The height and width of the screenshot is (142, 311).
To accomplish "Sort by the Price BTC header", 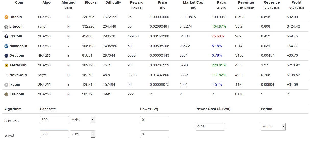I will pyautogui.click(x=163, y=5).
